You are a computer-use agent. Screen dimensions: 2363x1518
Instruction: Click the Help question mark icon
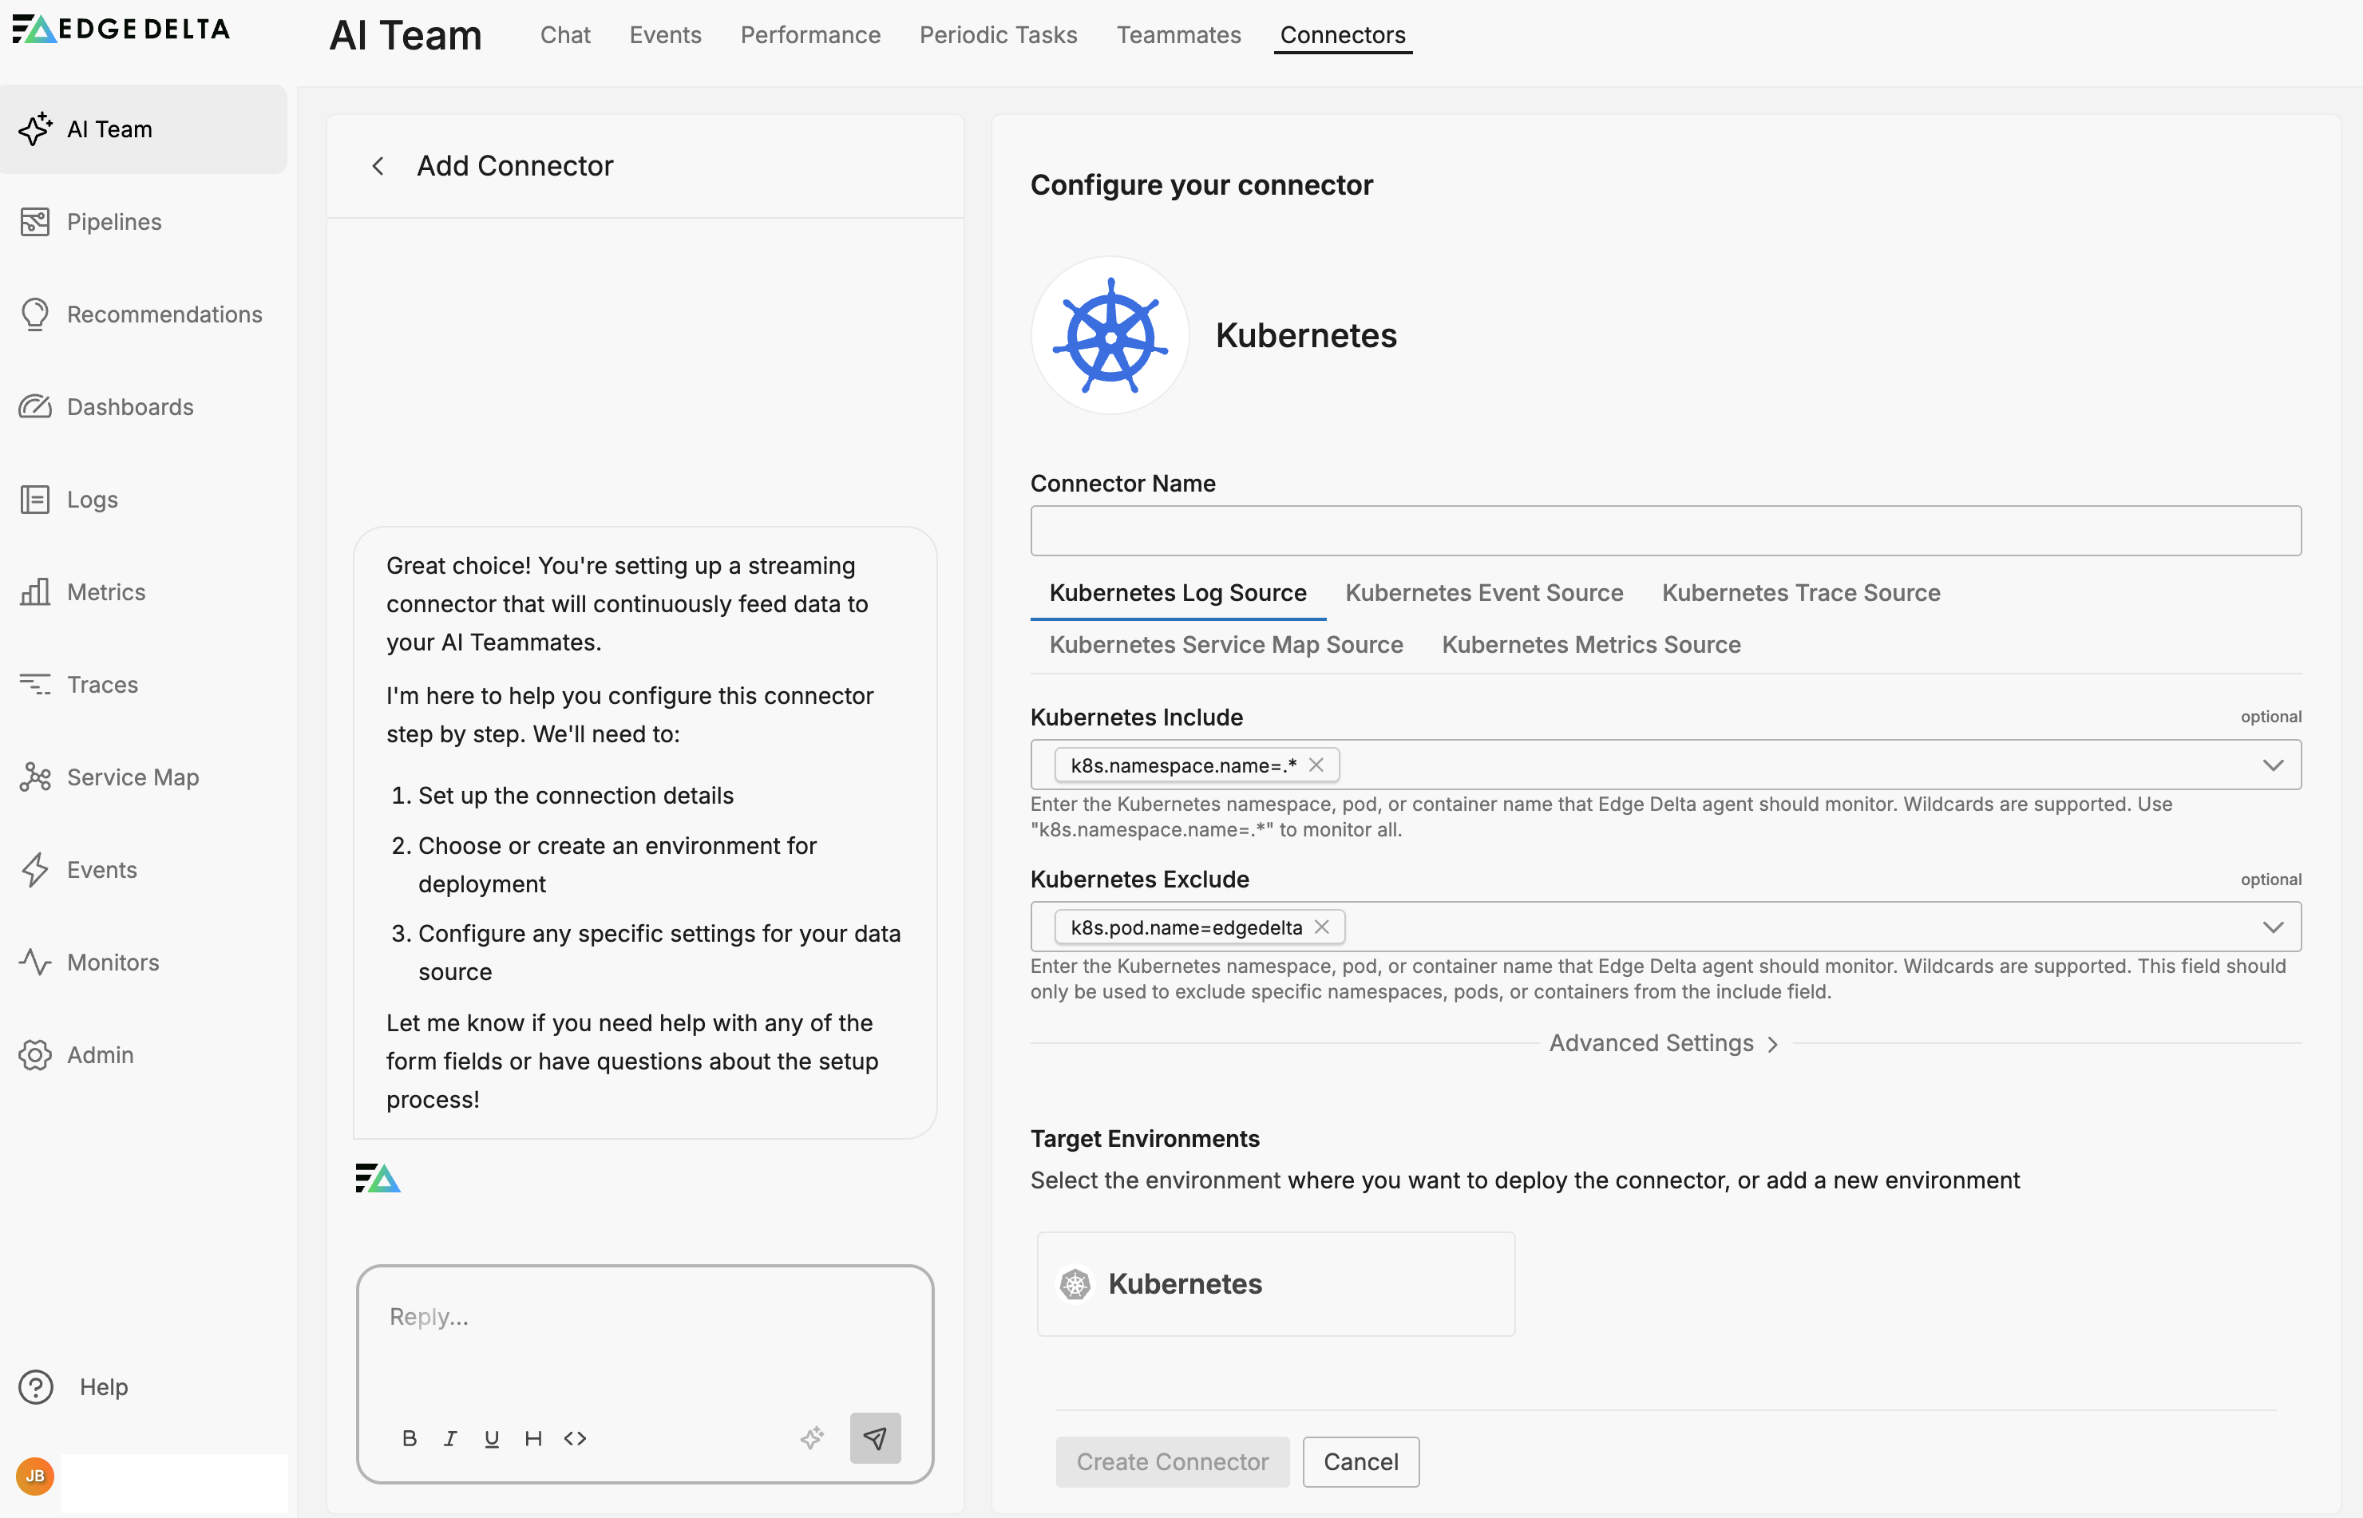[35, 1387]
